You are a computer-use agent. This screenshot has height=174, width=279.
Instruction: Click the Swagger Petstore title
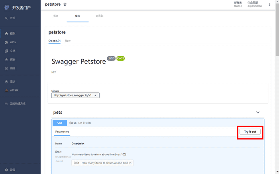(79, 61)
